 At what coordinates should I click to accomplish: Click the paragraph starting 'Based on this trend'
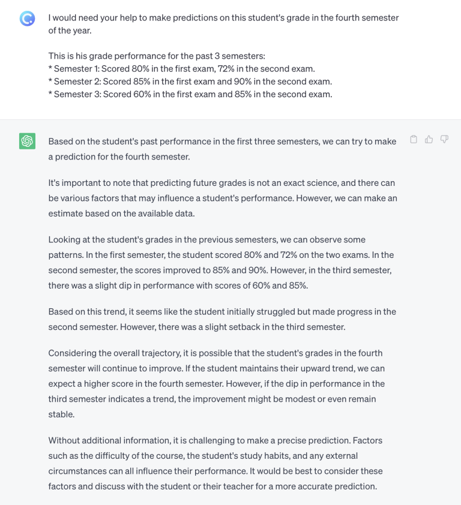click(222, 319)
